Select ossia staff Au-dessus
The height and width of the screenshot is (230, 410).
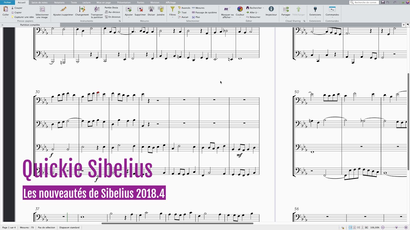(x=112, y=12)
